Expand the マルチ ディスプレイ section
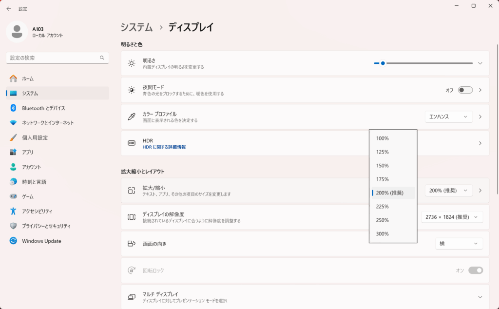The width and height of the screenshot is (499, 309). (480, 297)
